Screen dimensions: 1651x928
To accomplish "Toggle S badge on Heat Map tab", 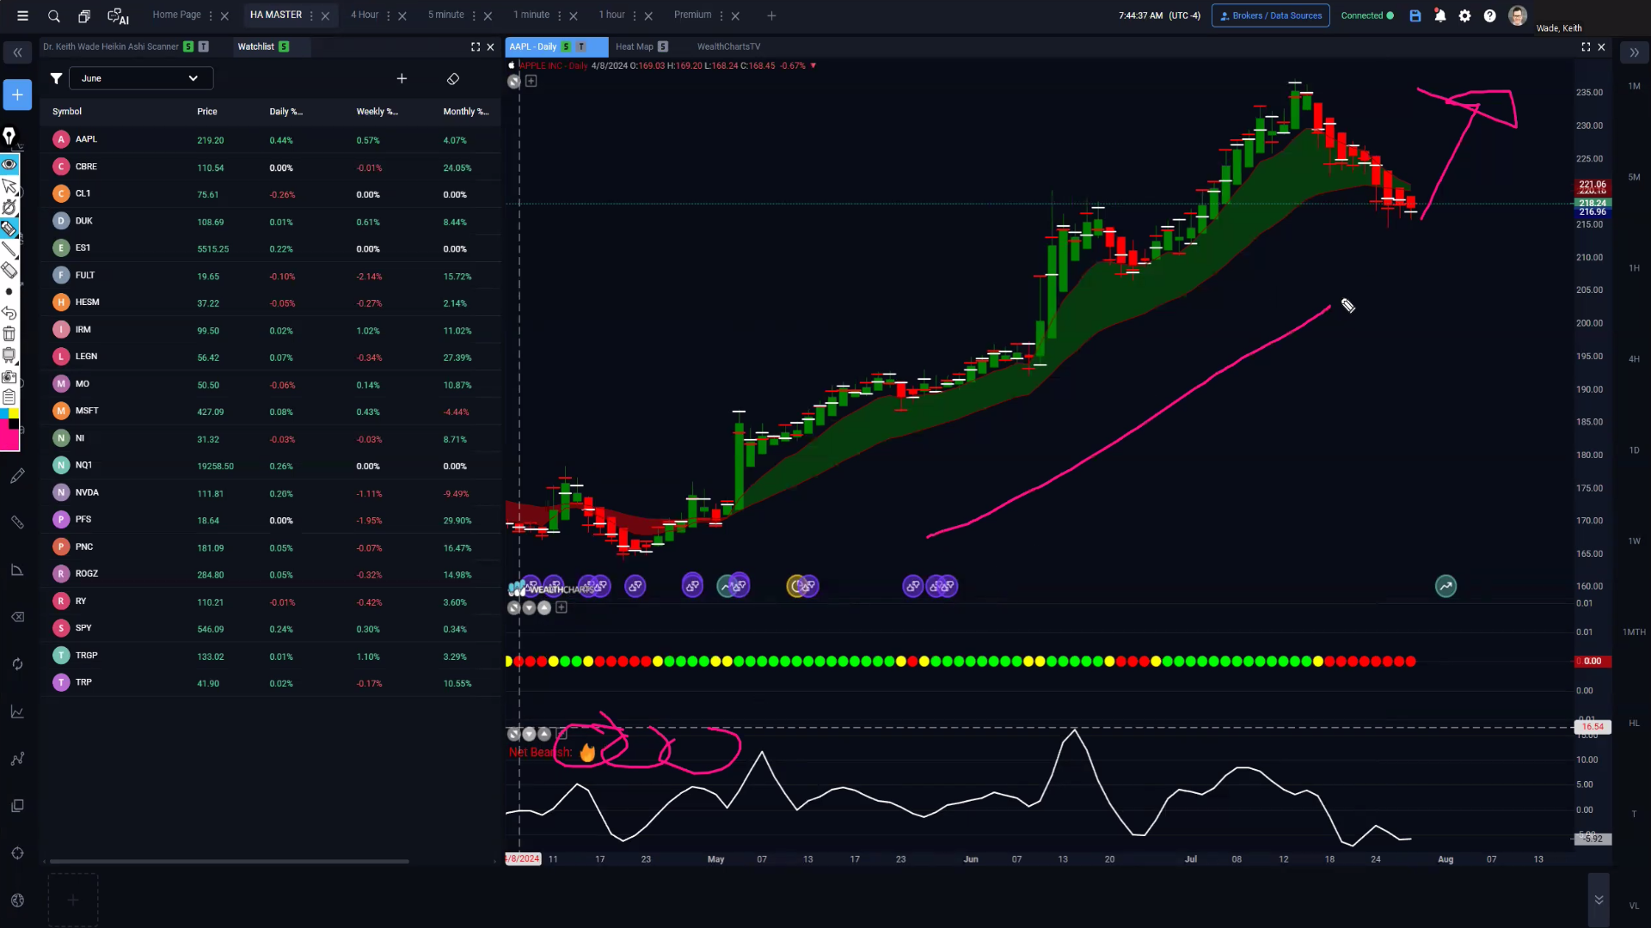I will 663,46.
